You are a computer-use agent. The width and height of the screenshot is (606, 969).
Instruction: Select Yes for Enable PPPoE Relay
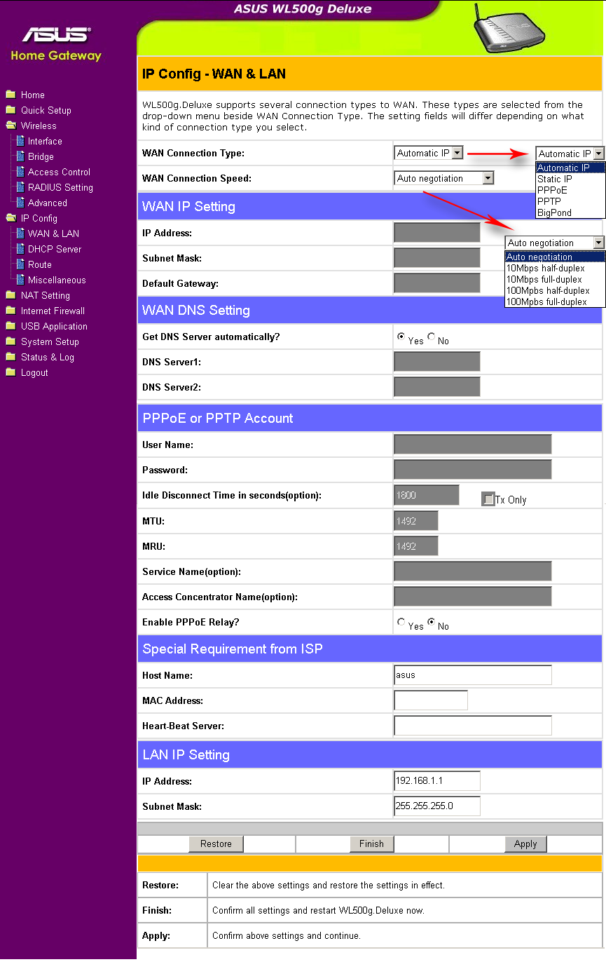click(401, 622)
